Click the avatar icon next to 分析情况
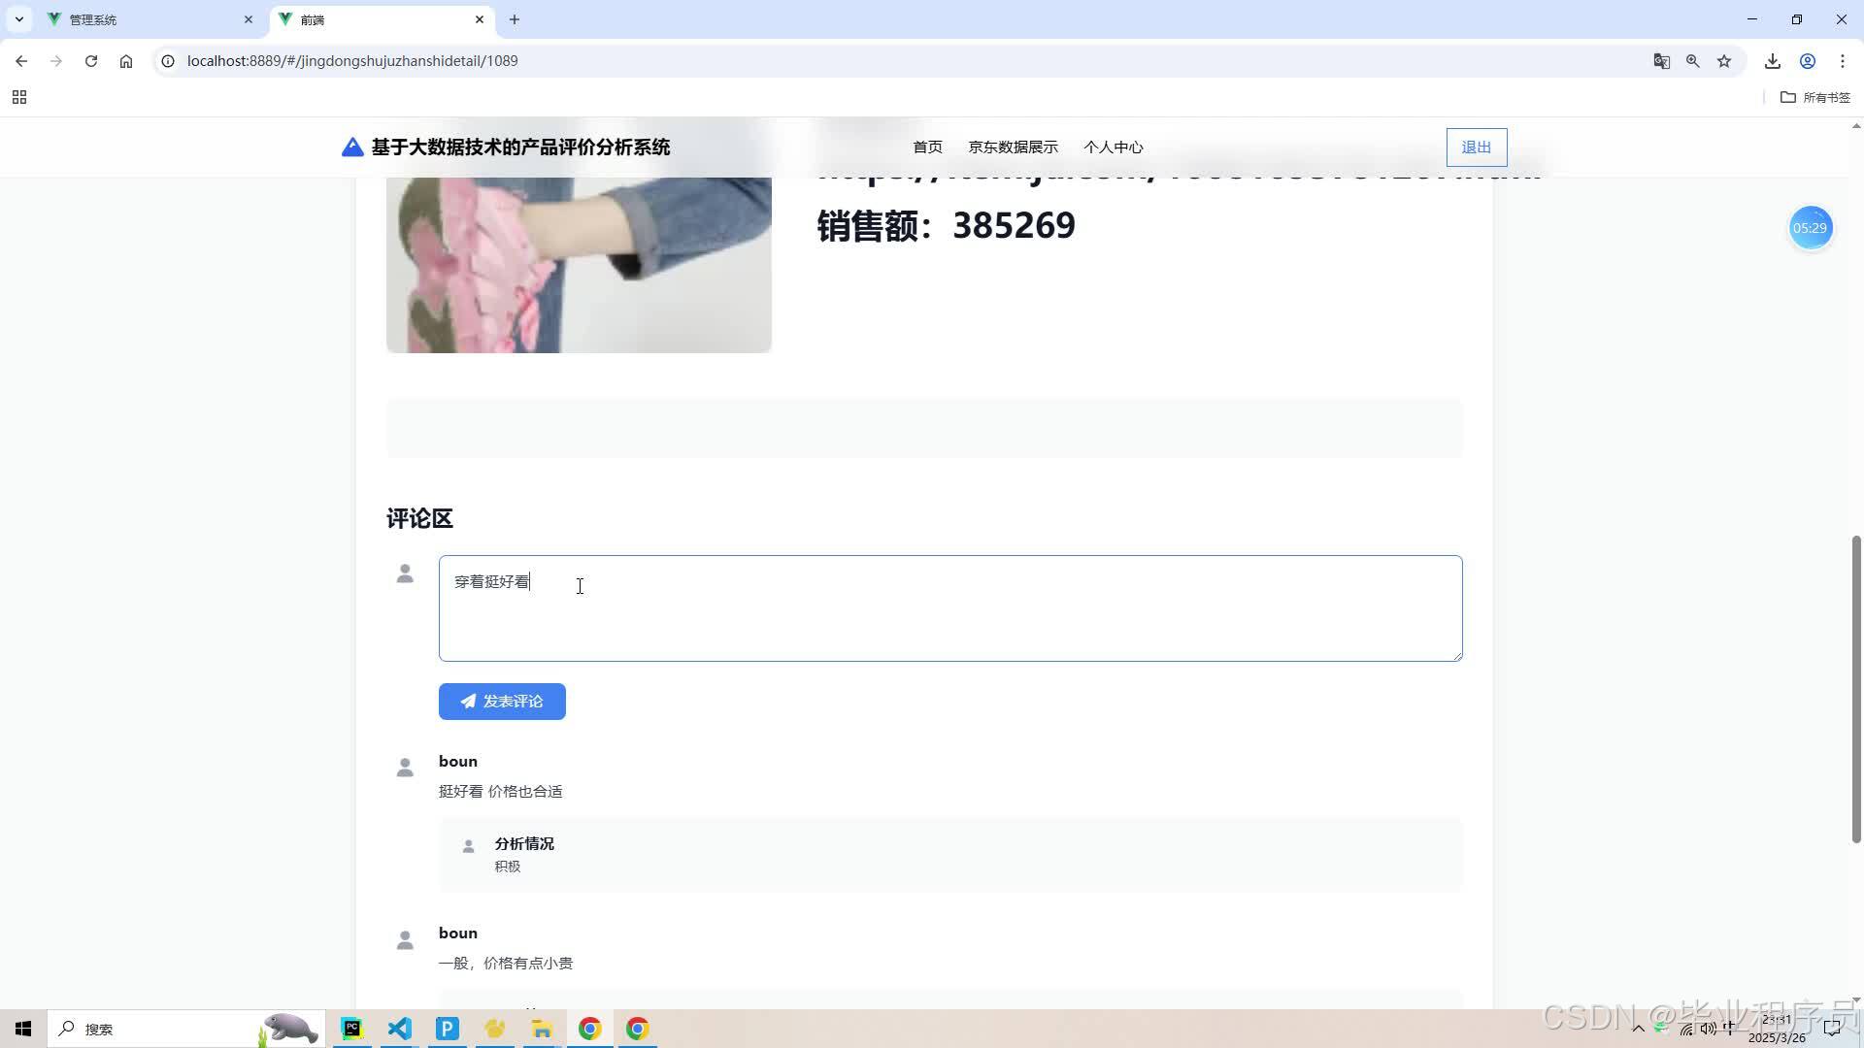Image resolution: width=1864 pixels, height=1048 pixels. pyautogui.click(x=468, y=846)
